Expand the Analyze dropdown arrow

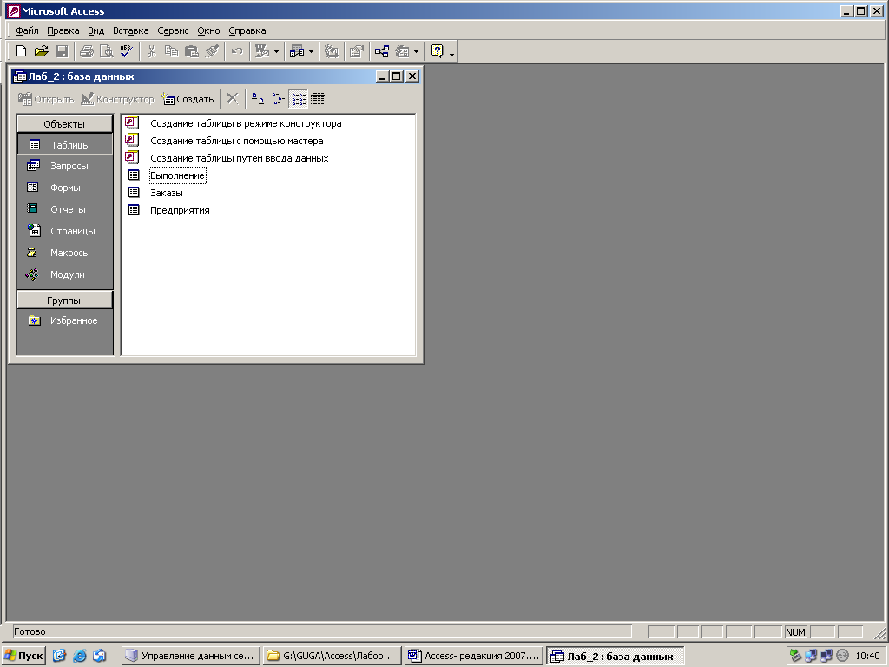click(312, 51)
